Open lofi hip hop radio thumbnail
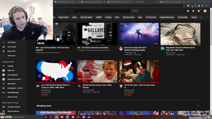 click(139, 71)
